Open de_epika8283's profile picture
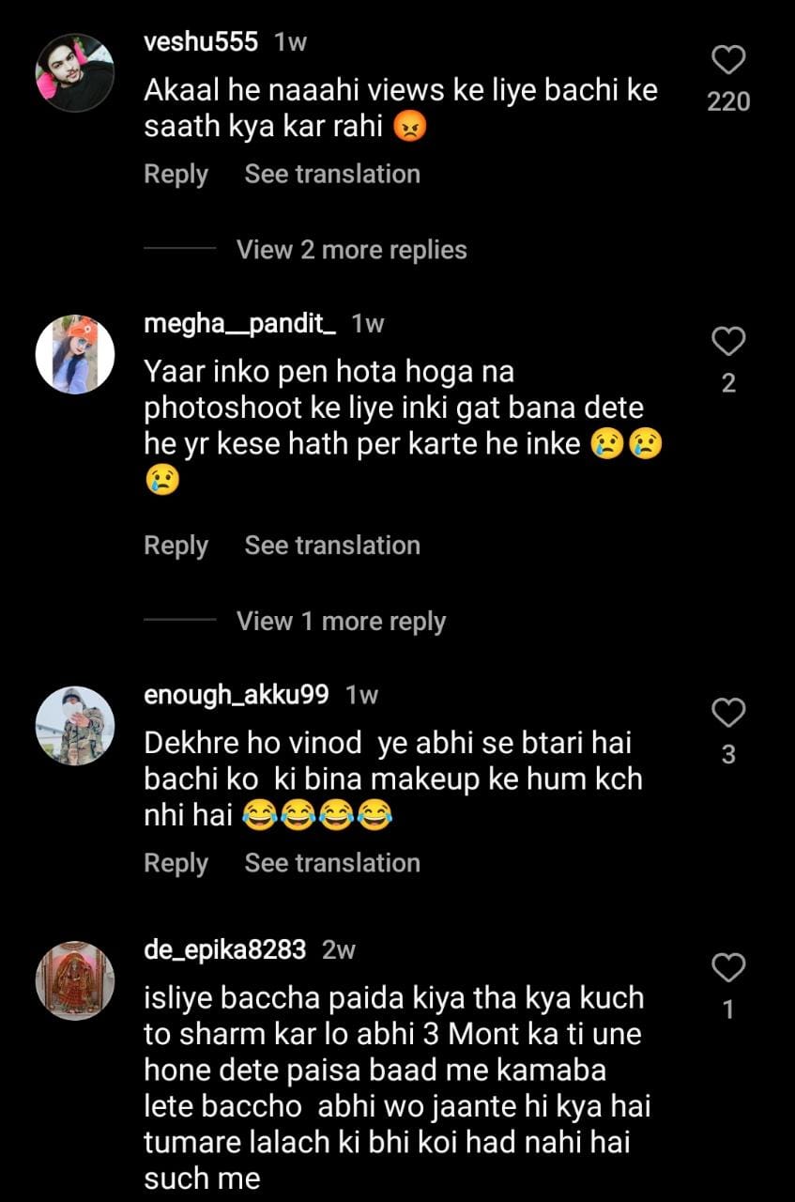This screenshot has height=1202, width=795. (75, 980)
